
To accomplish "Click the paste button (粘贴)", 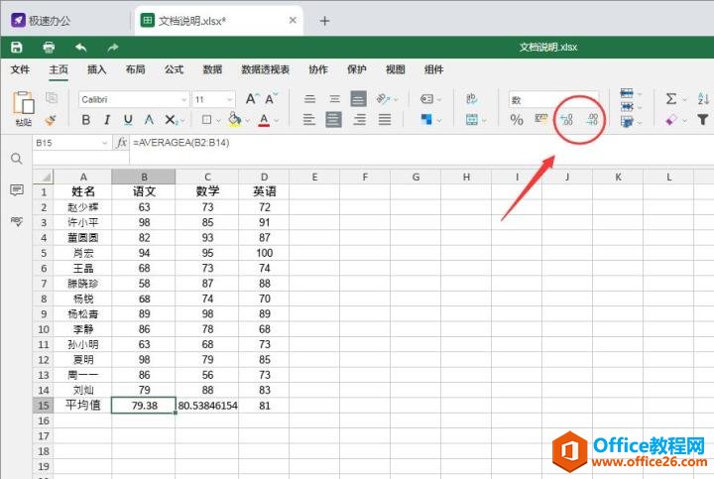I will pyautogui.click(x=24, y=108).
